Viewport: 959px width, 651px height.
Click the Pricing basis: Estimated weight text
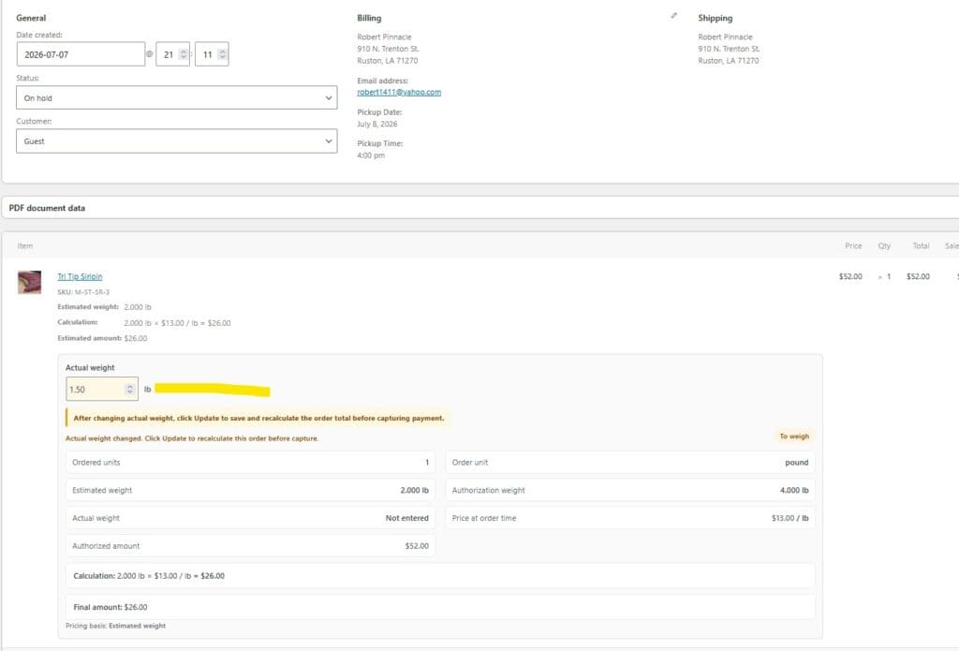[x=115, y=626]
